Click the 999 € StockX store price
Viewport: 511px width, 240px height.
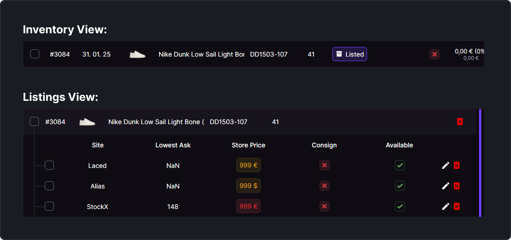248,206
